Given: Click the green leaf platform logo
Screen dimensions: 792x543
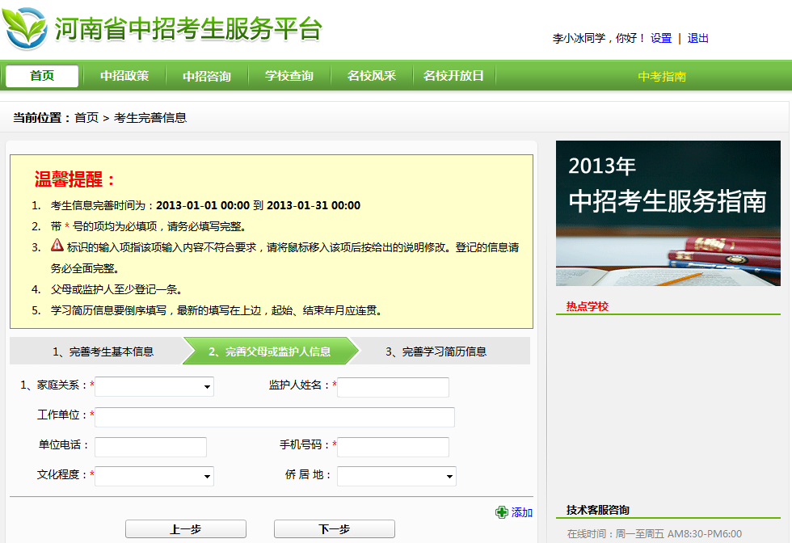Looking at the screenshot, I should pyautogui.click(x=25, y=28).
